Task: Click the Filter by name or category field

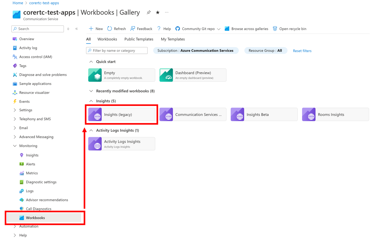Action: pos(117,50)
